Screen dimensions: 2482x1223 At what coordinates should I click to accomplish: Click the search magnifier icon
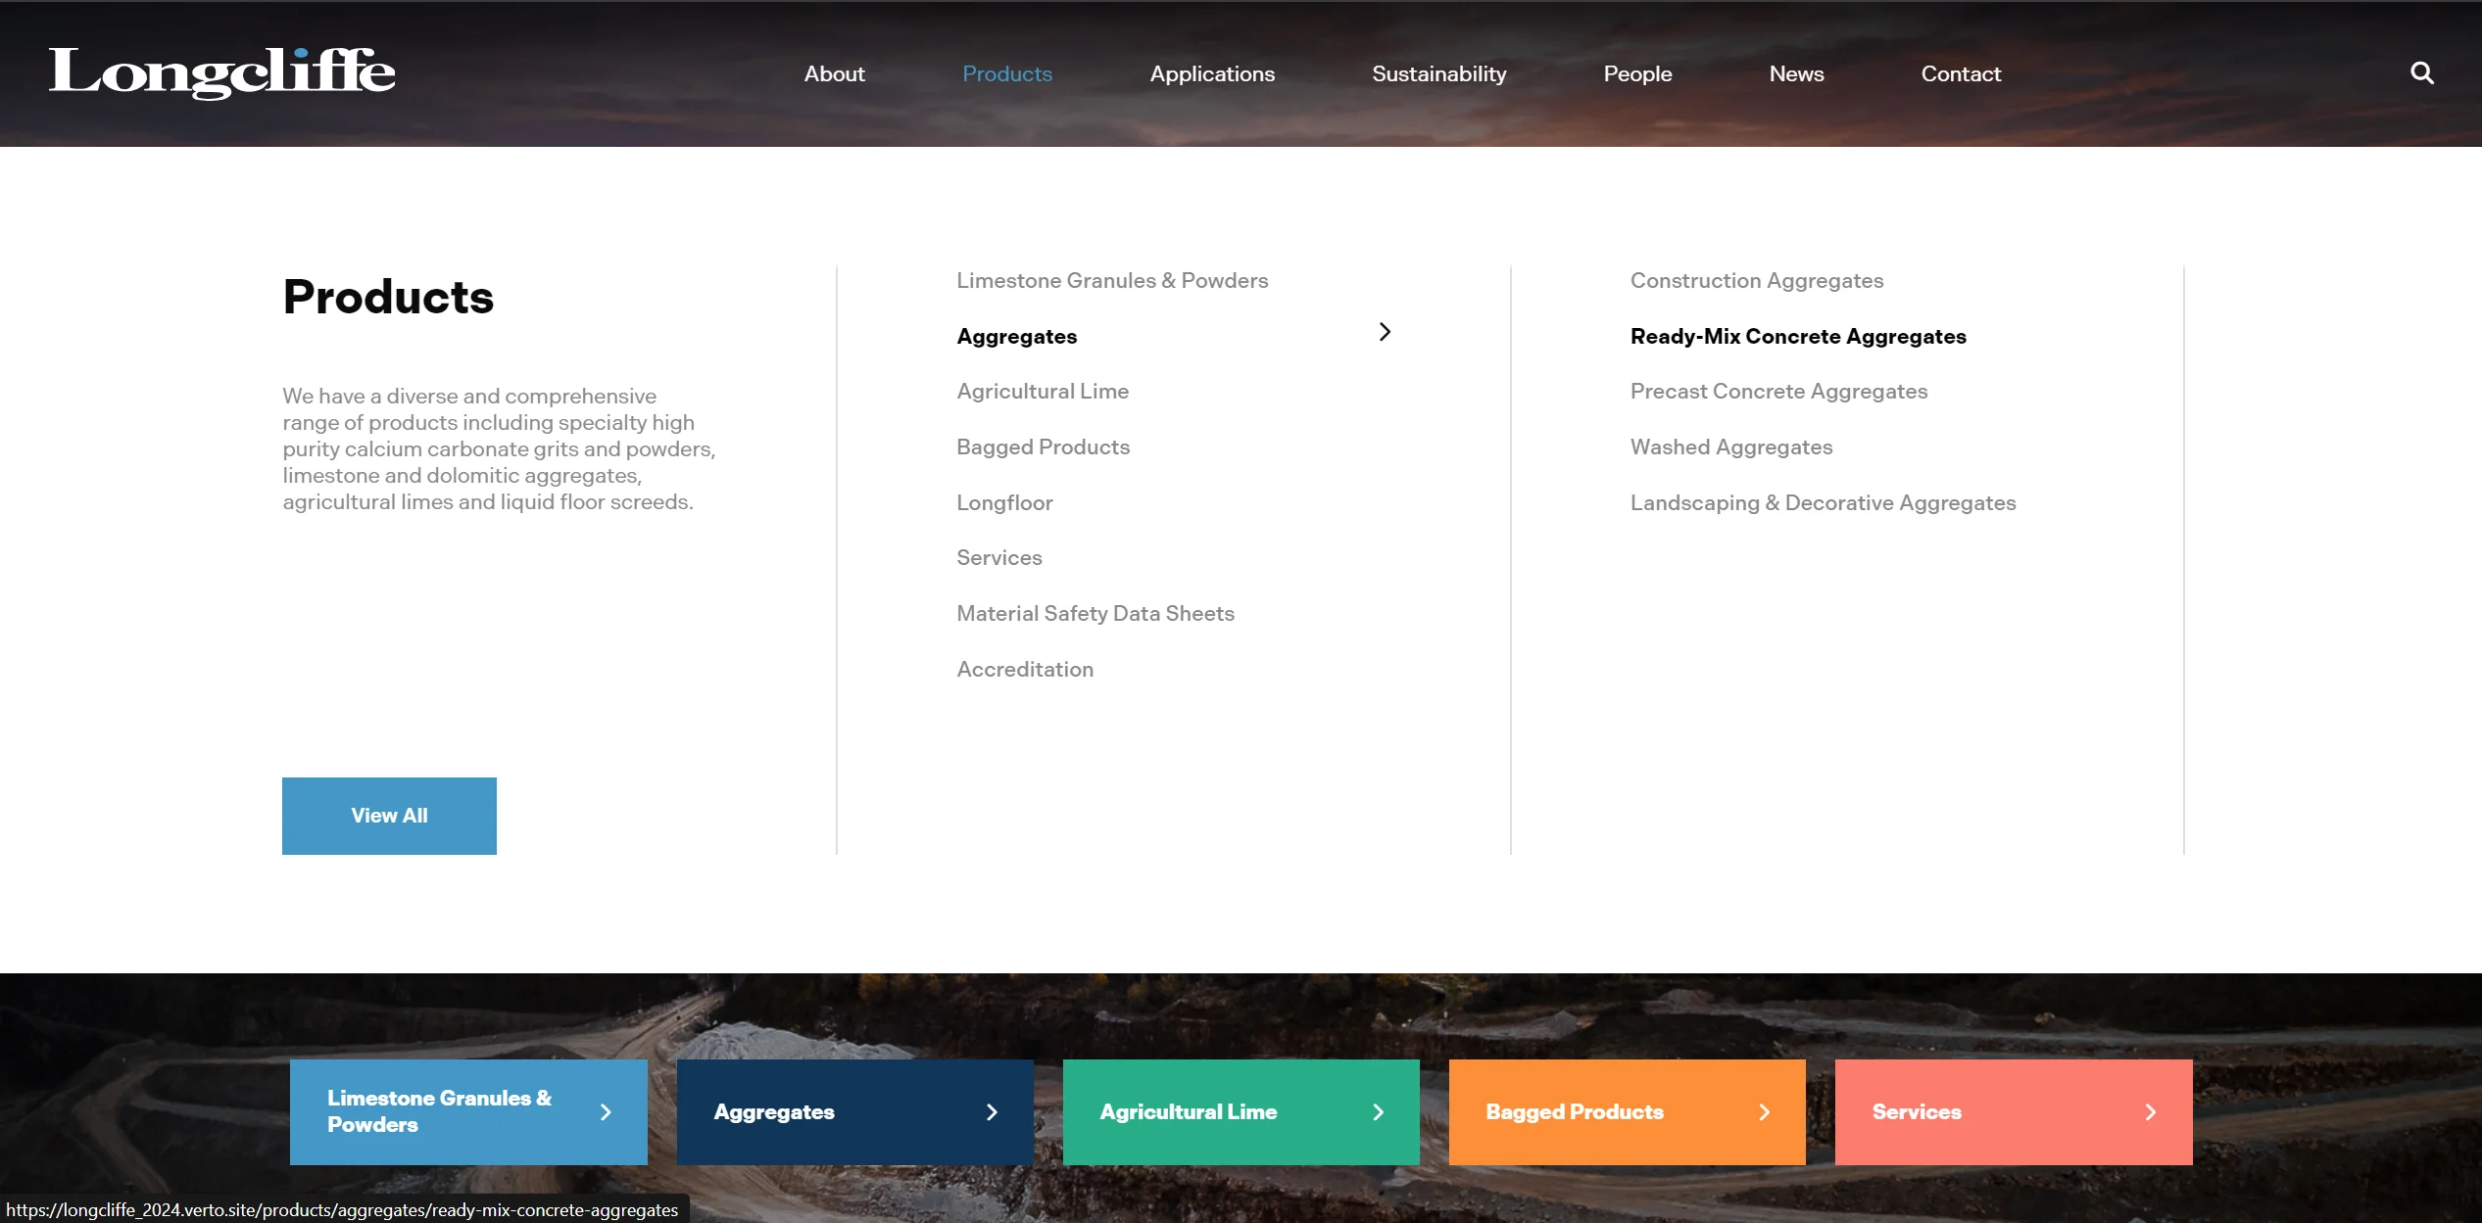tap(2421, 73)
